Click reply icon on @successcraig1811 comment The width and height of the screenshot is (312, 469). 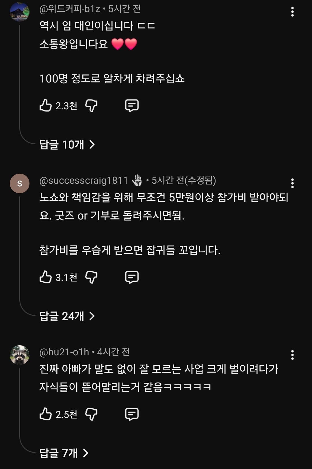point(132,277)
